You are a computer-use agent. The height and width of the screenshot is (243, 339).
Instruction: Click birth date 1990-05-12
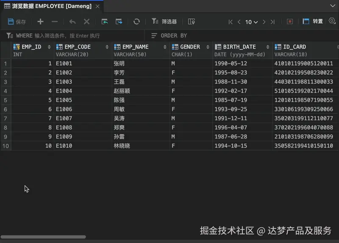pyautogui.click(x=242, y=64)
